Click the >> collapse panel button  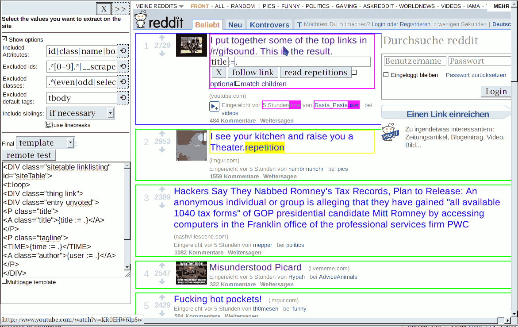pyautogui.click(x=121, y=8)
